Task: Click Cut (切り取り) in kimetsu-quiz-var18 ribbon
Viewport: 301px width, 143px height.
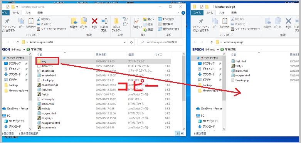Action: 44,19
